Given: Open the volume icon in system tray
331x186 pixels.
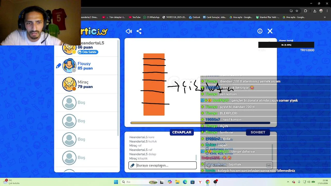Looking at the screenshot, I should (309, 182).
